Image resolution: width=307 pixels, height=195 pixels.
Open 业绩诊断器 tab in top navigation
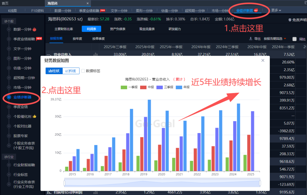pyautogui.click(x=244, y=11)
